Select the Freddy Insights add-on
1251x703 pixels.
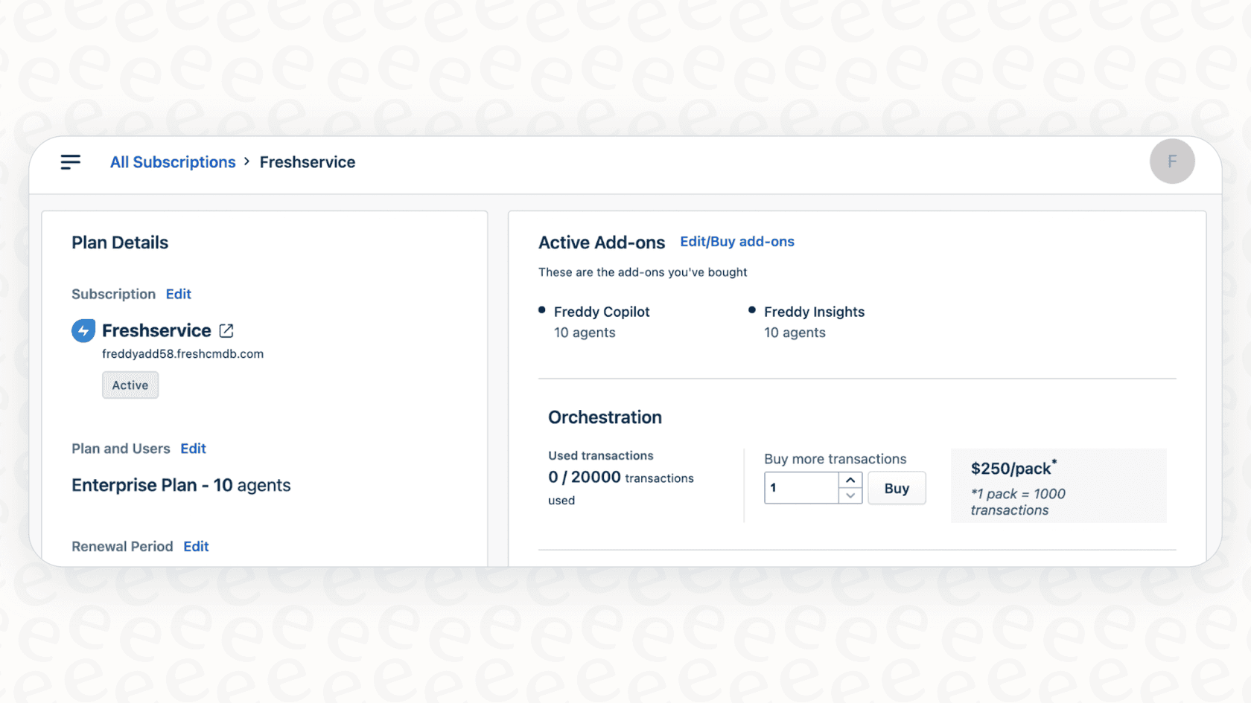coord(813,312)
